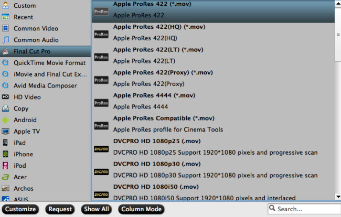
Task: Open the iPod category label
Action: pos(20,166)
